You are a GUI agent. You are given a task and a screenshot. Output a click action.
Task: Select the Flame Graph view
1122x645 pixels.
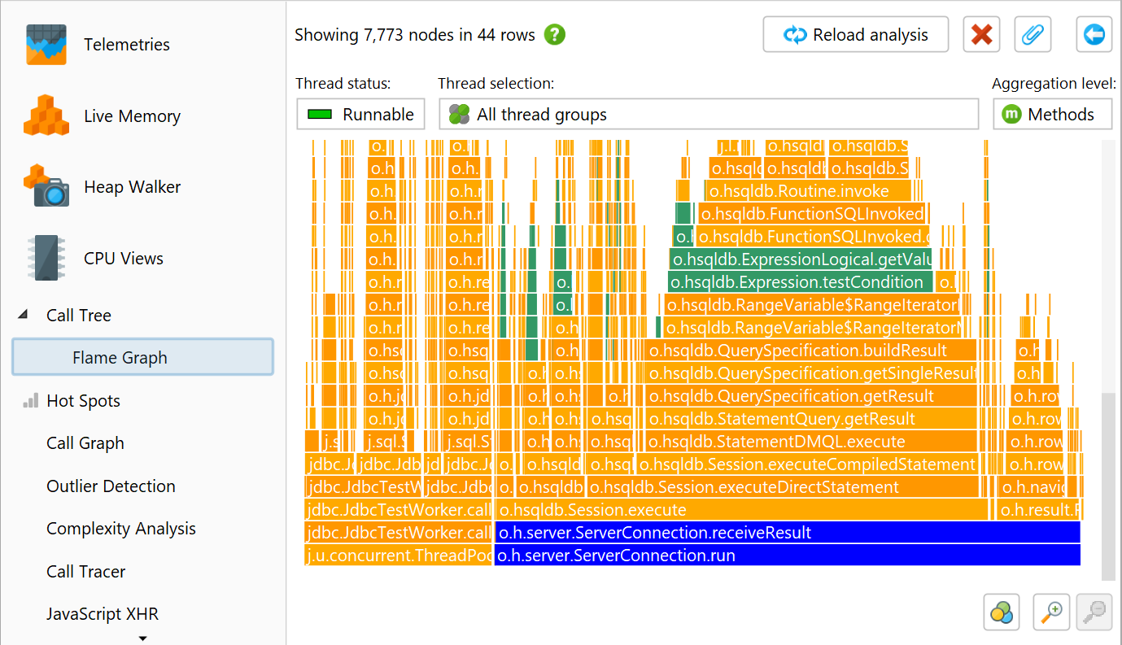pos(142,358)
